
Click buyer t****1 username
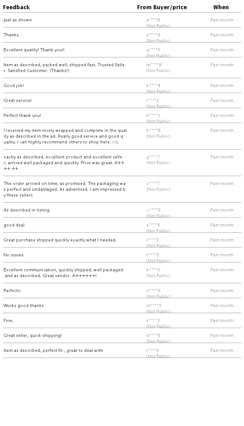tap(153, 101)
